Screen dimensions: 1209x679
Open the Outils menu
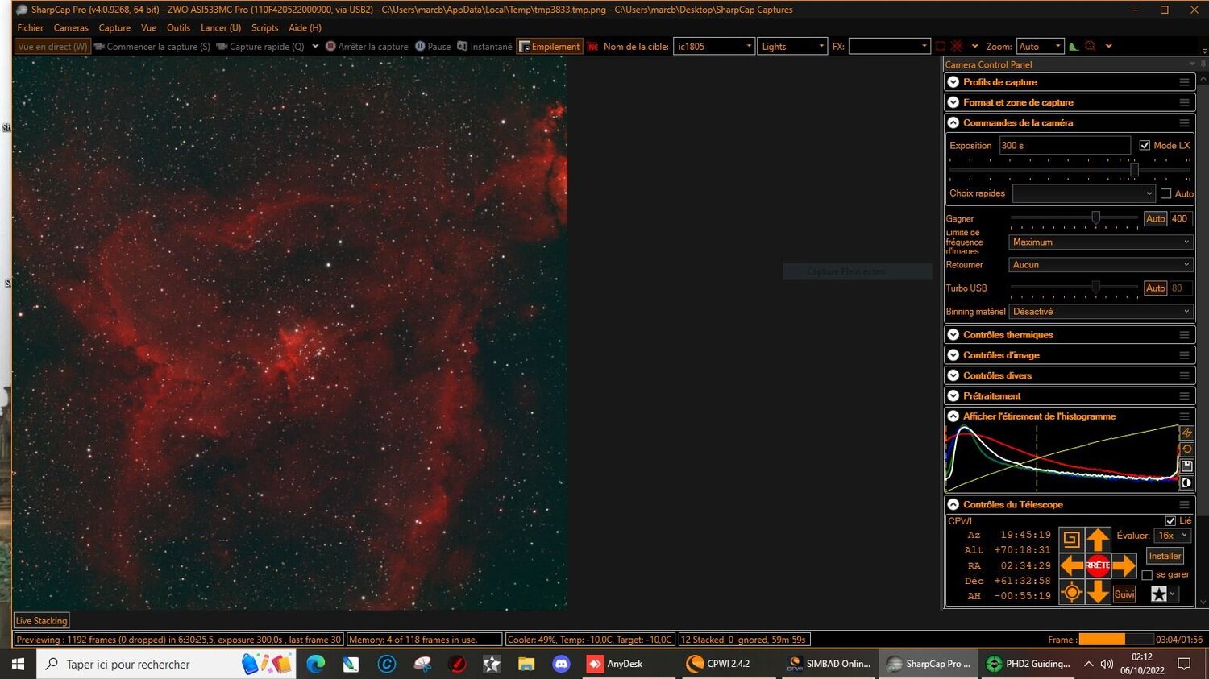tap(178, 27)
